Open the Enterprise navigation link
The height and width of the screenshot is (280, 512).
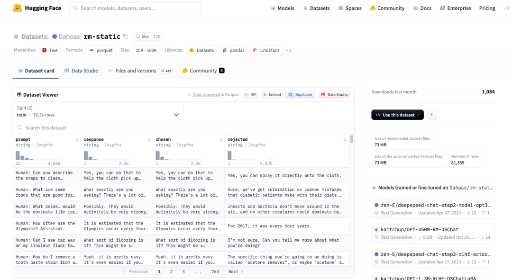coord(455,8)
